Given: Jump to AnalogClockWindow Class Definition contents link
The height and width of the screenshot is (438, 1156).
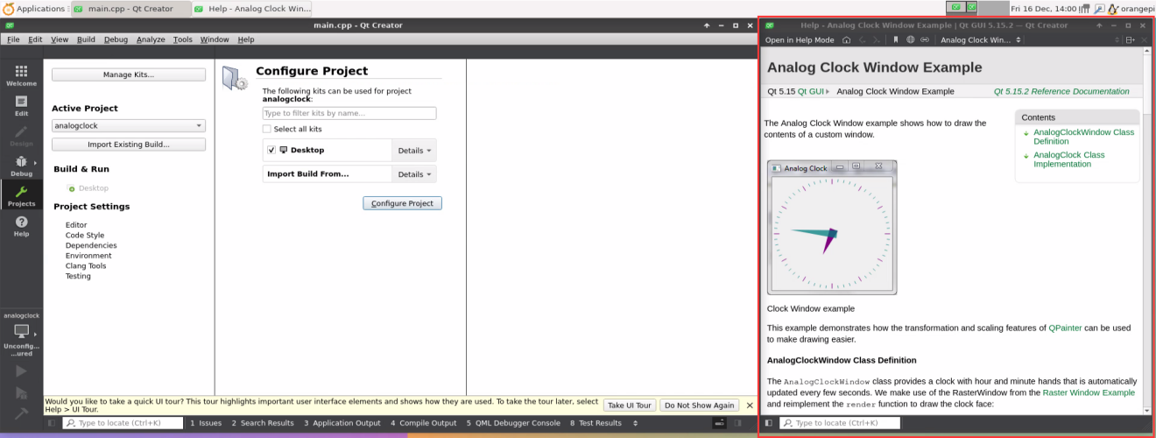Looking at the screenshot, I should pos(1083,137).
